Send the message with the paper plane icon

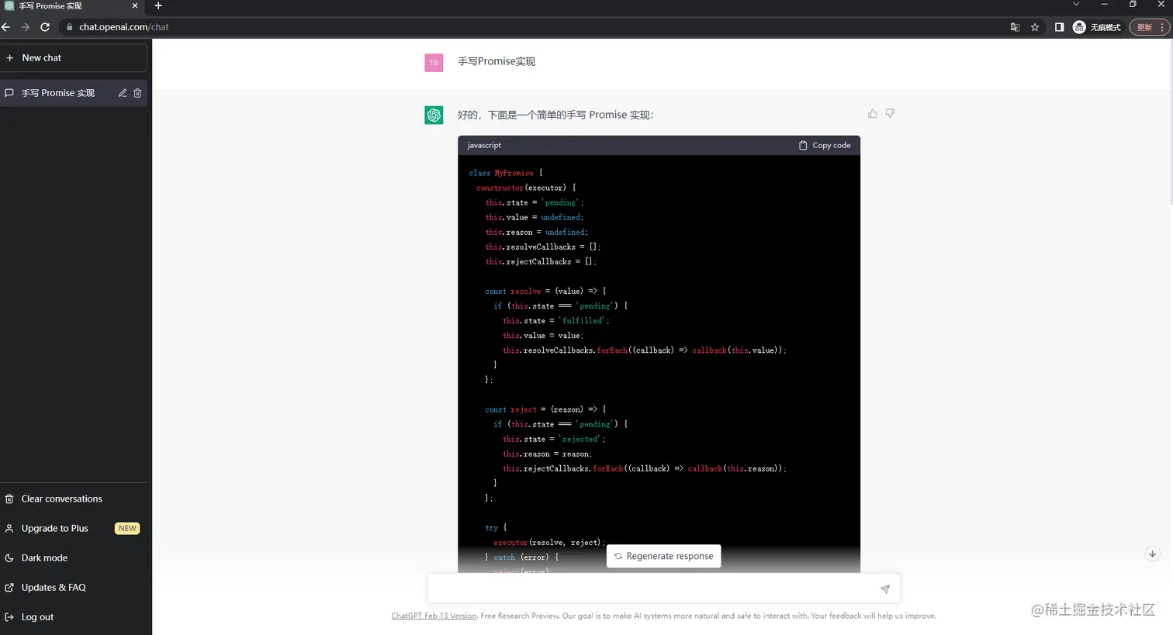[884, 589]
